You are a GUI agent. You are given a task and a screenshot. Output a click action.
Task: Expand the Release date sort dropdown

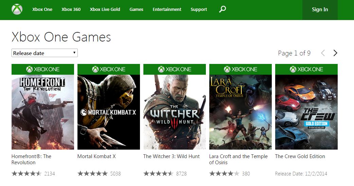[45, 53]
